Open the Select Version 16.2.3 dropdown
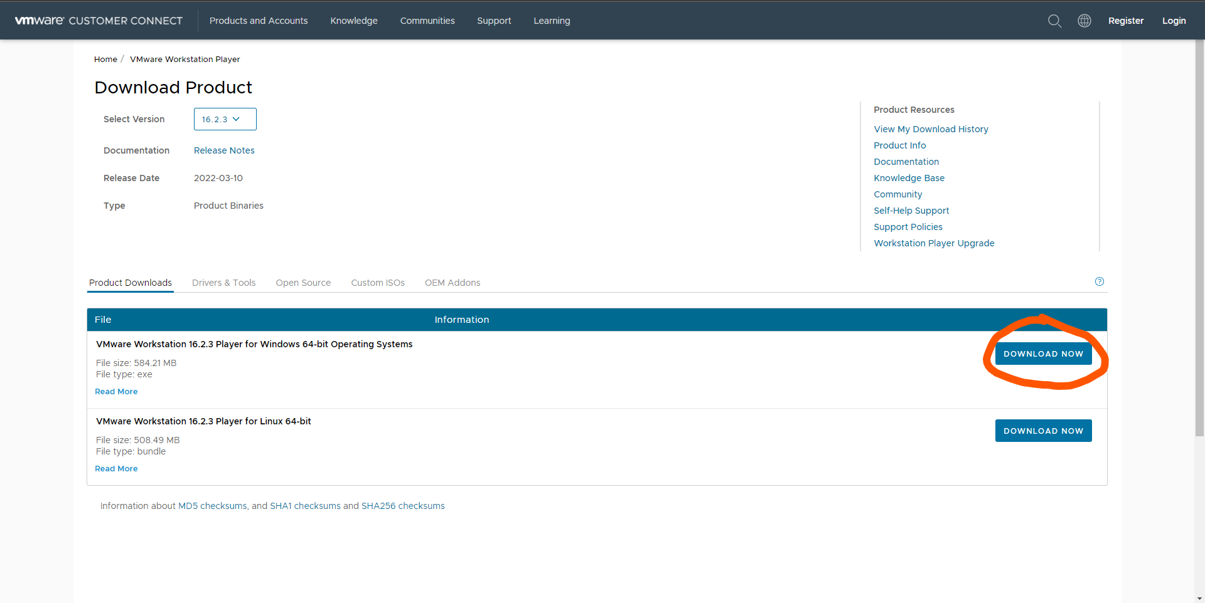 pos(225,119)
